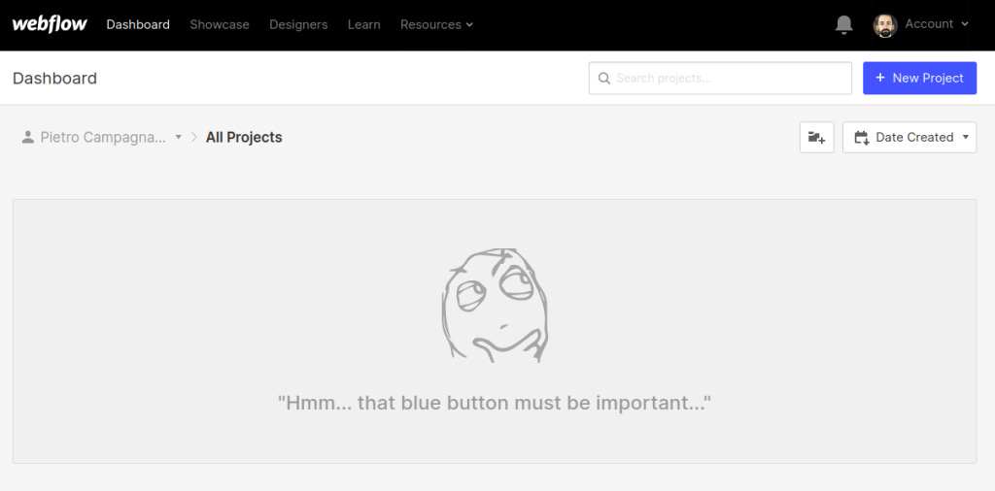
Task: Select the All Projects breadcrumb
Action: click(244, 137)
